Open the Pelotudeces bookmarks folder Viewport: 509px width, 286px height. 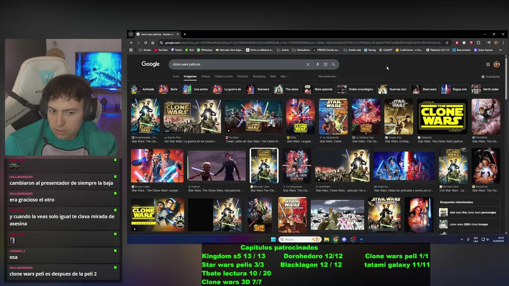(301, 50)
